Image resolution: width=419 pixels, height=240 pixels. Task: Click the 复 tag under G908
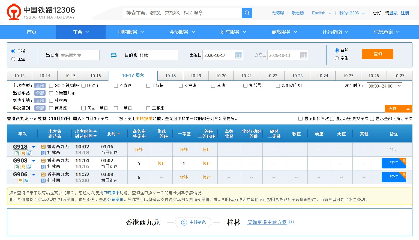coord(23,167)
